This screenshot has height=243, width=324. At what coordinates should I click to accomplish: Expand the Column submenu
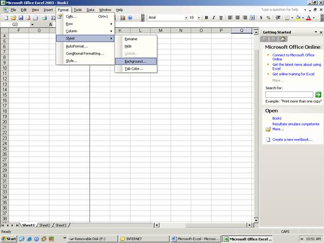pyautogui.click(x=85, y=31)
